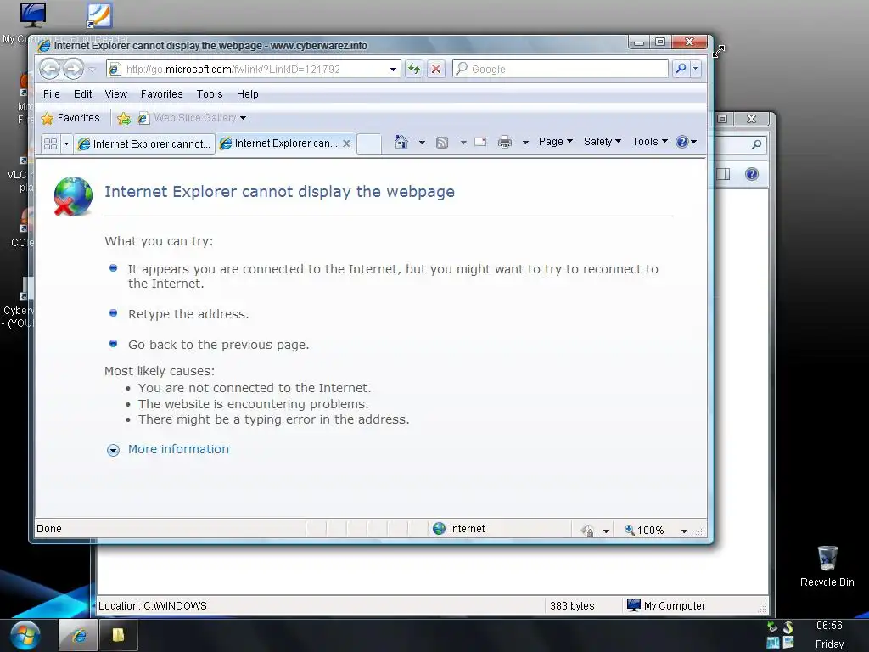Viewport: 869px width, 652px height.
Task: Click the RSS feeds icon
Action: tap(442, 143)
